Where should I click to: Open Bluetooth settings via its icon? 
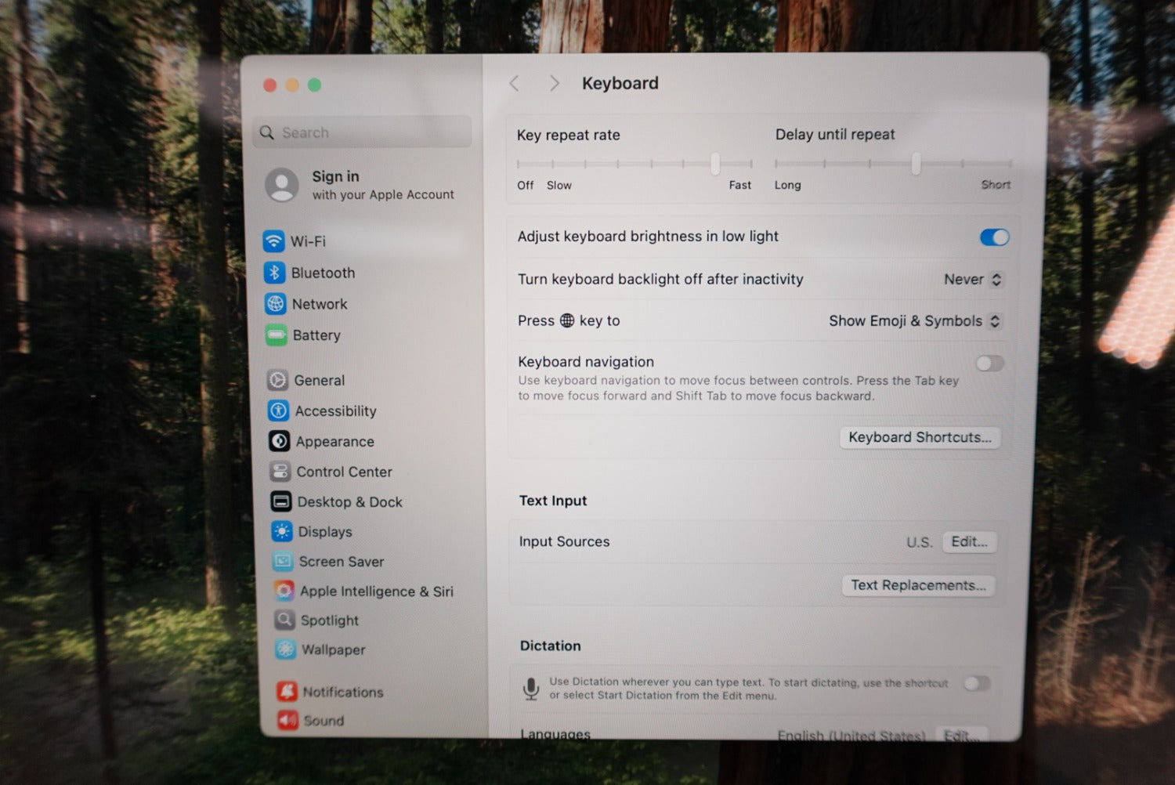[274, 273]
